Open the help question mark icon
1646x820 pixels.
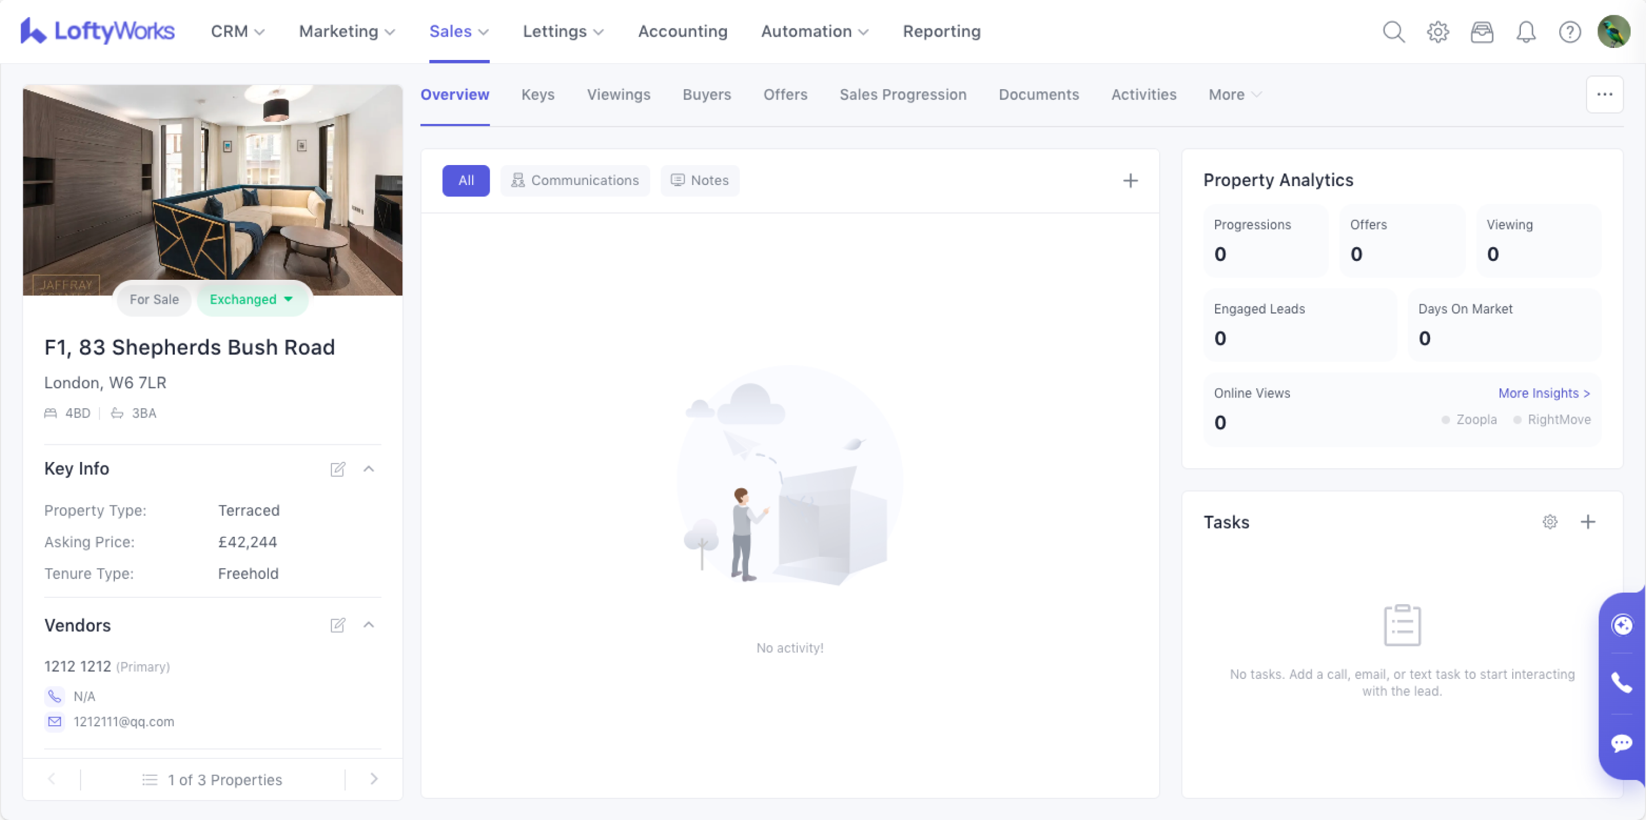[1569, 31]
